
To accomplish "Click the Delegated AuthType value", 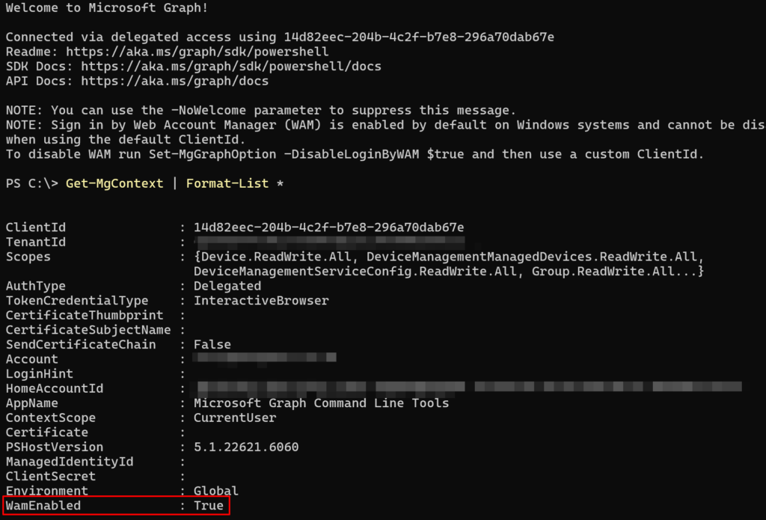I will pyautogui.click(x=227, y=286).
